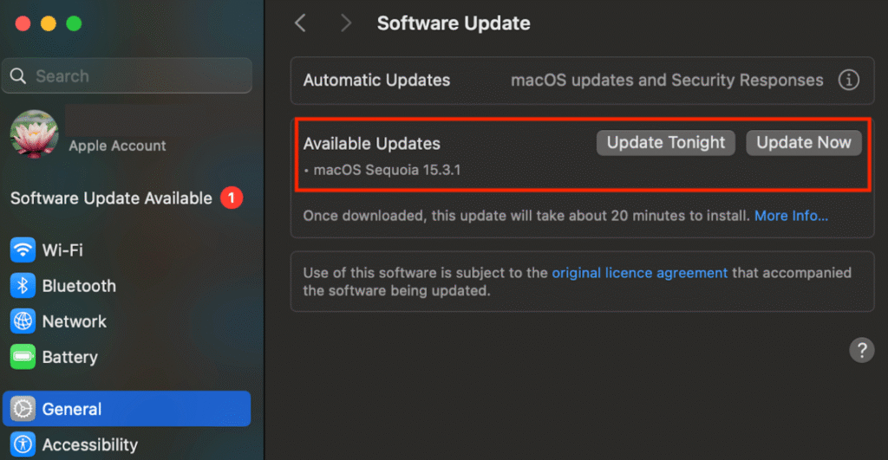Open Software Update Available sidebar item
This screenshot has height=460, width=888.
point(127,198)
